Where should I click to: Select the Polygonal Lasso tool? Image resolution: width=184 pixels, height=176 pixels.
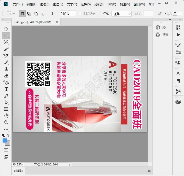[x=6, y=42]
